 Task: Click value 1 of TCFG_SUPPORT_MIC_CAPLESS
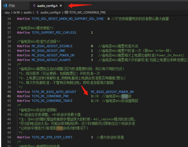click(92, 33)
